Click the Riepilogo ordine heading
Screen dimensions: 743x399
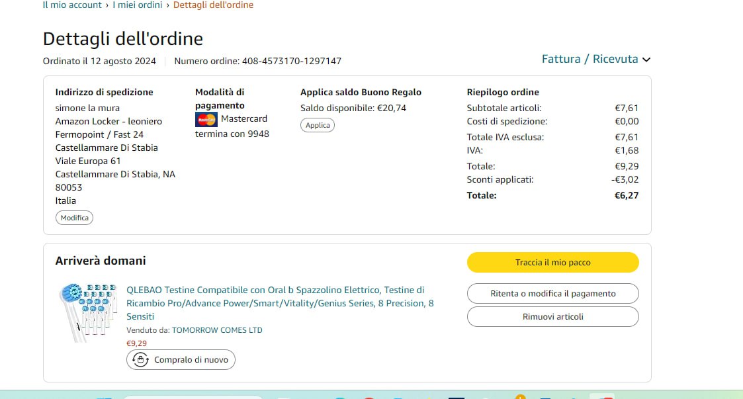(503, 93)
